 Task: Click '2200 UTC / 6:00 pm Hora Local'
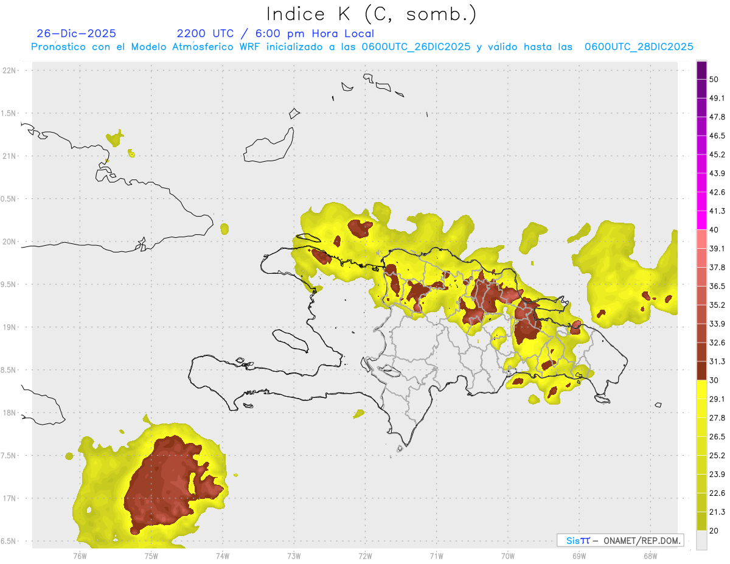[275, 33]
